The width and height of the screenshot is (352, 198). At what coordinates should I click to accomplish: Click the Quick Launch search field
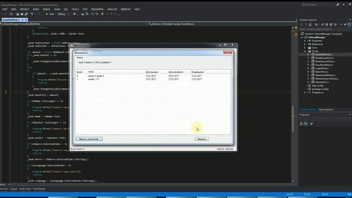318,4
